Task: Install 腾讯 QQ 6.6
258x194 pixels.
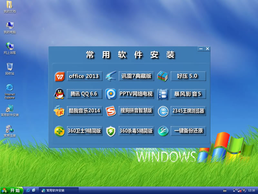Action: [x=84, y=94]
